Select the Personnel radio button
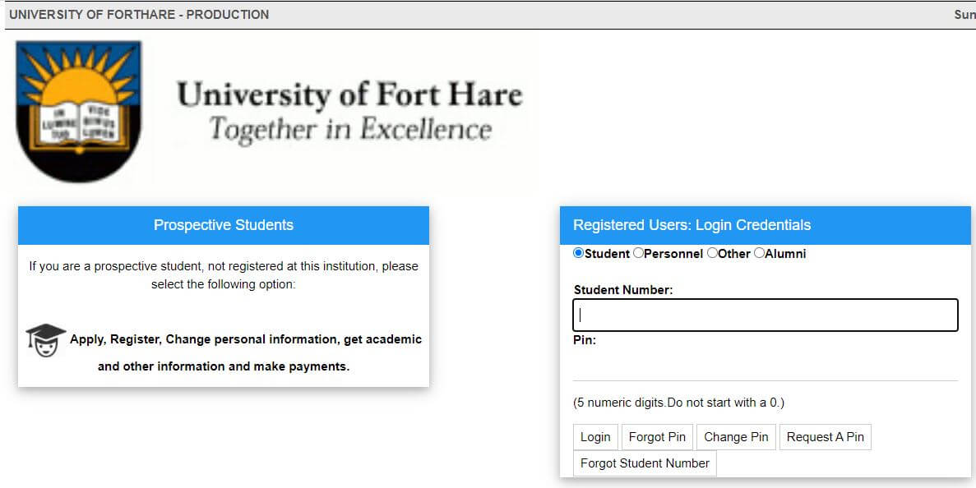 coord(638,253)
